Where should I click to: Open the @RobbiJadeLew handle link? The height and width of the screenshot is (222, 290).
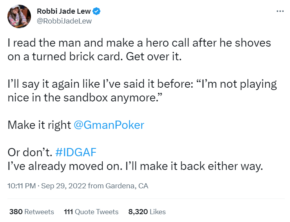click(64, 21)
